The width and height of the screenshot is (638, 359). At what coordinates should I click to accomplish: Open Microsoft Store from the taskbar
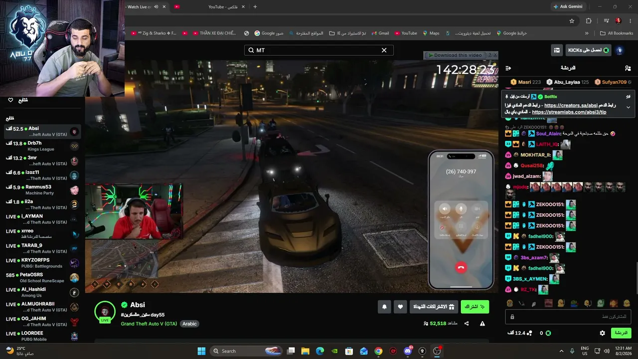pos(349,351)
